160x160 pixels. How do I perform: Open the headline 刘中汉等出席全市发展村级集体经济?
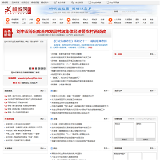pos(61,32)
